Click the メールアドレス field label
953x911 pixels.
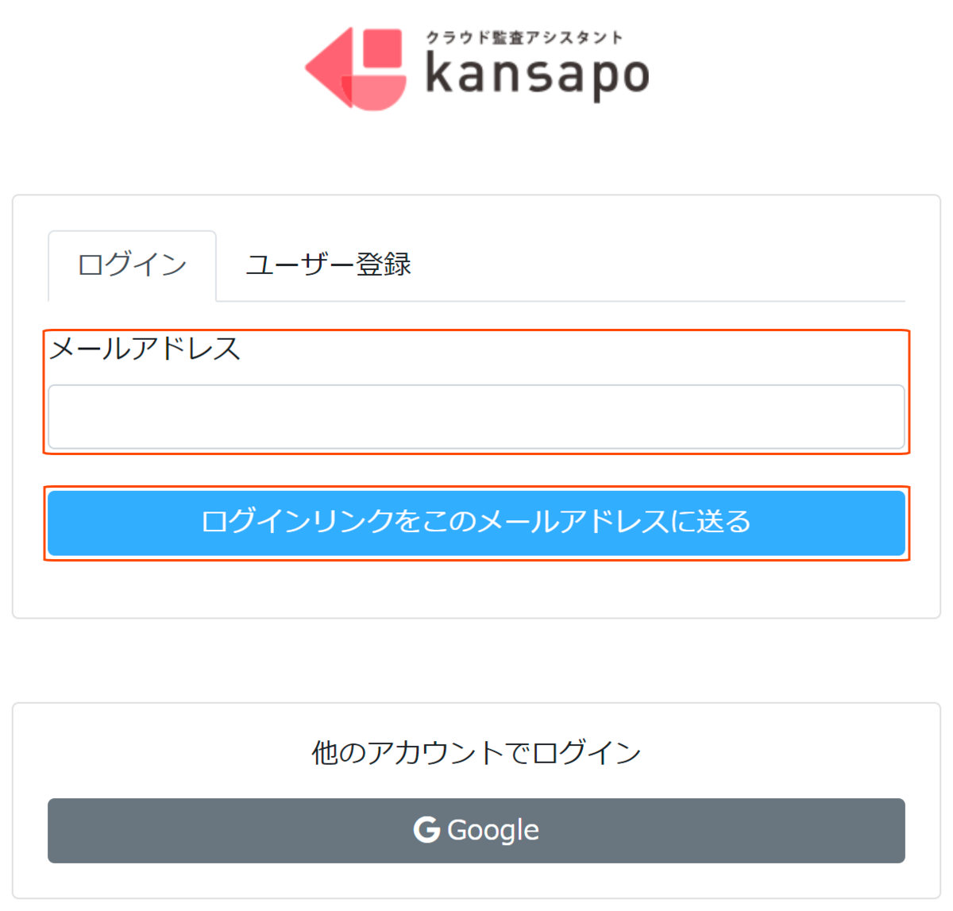pyautogui.click(x=145, y=349)
